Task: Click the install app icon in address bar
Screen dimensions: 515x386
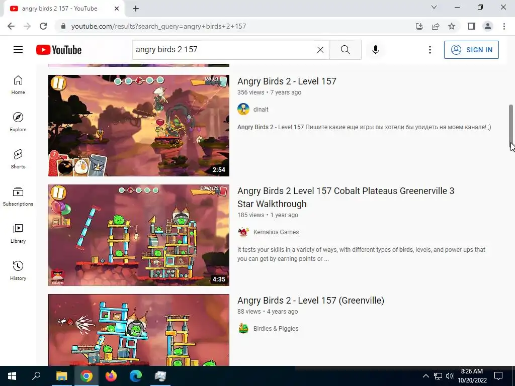Action: [x=419, y=26]
